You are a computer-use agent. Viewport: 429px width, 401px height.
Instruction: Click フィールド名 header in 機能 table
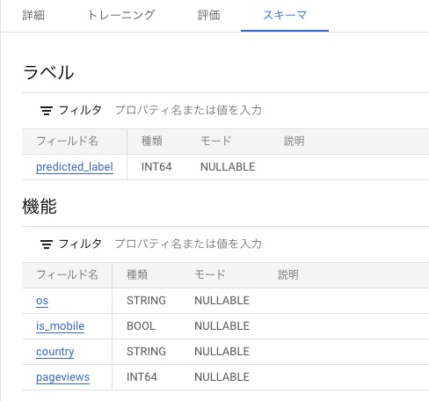click(67, 275)
